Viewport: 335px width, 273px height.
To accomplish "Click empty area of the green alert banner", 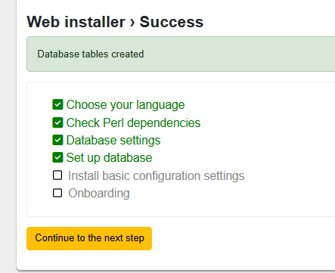I will coord(240,54).
